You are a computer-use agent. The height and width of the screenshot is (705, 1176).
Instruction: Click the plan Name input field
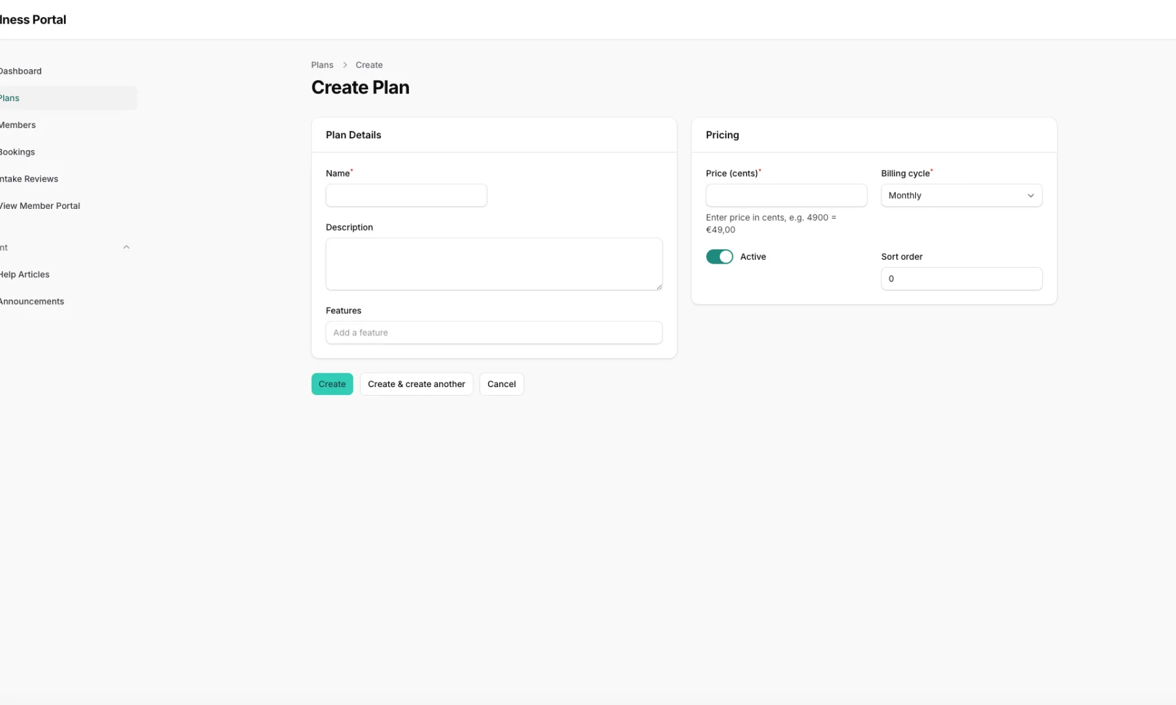[406, 195]
